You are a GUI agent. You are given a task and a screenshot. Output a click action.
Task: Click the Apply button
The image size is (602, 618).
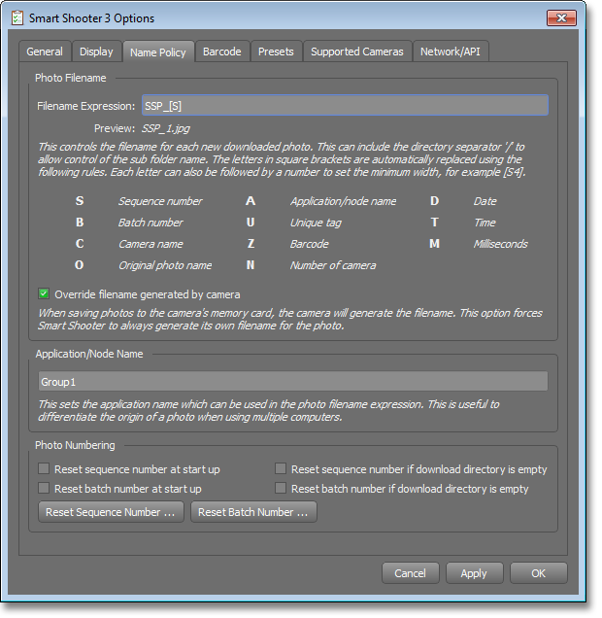click(x=474, y=573)
